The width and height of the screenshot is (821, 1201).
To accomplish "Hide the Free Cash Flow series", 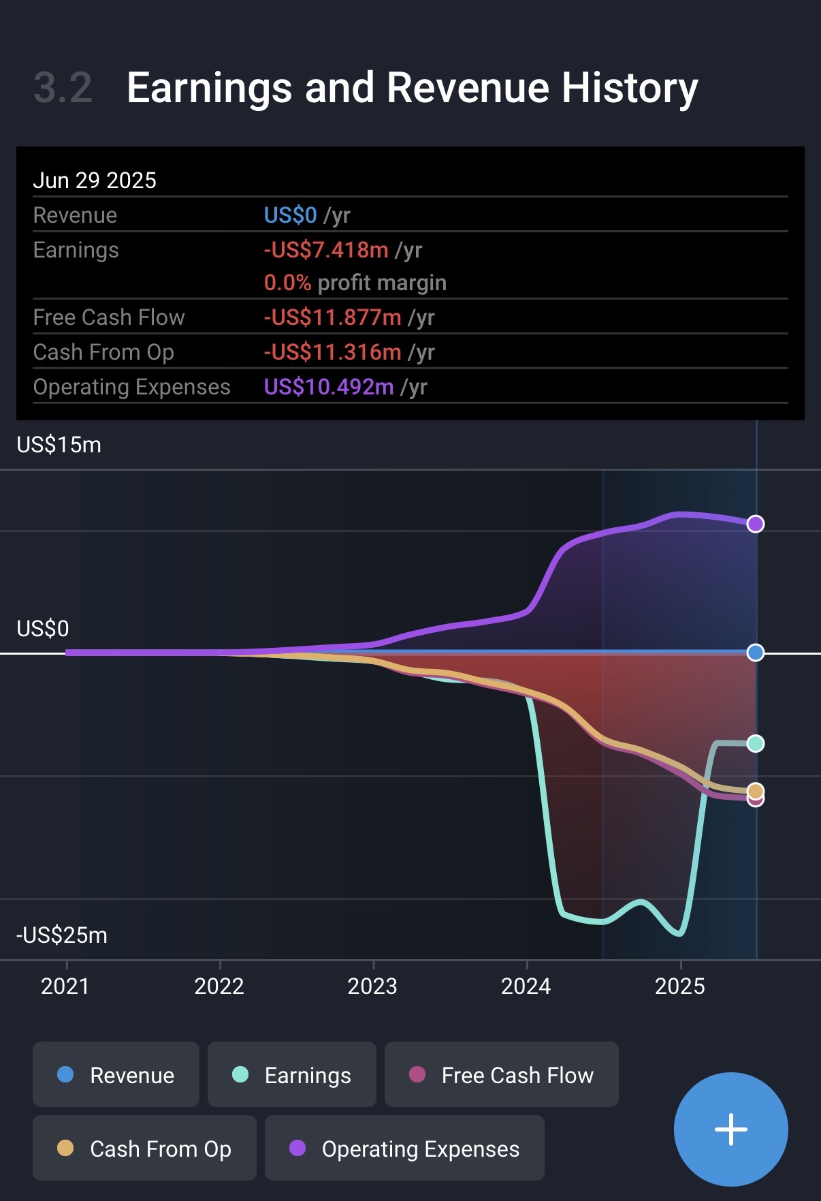I will coord(501,1075).
